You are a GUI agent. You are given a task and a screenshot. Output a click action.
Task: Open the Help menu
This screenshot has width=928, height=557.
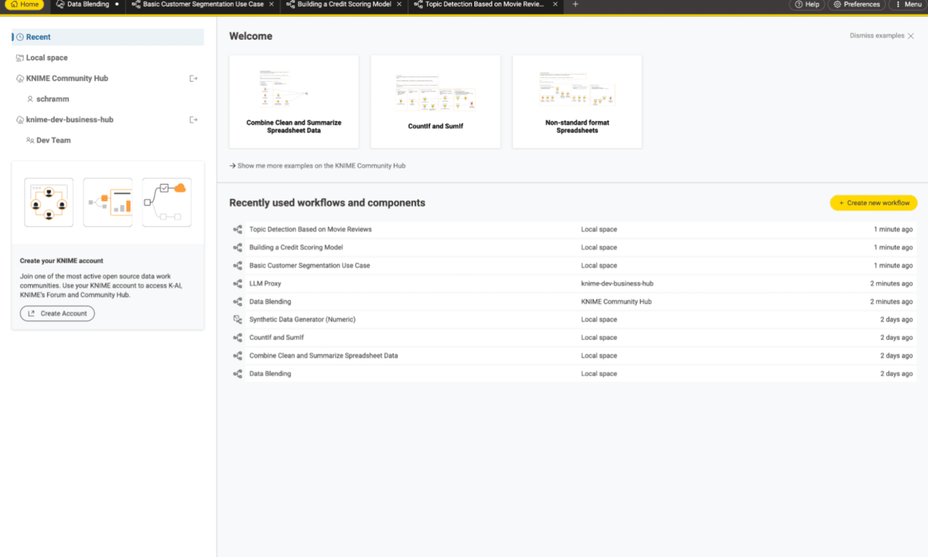coord(807,5)
